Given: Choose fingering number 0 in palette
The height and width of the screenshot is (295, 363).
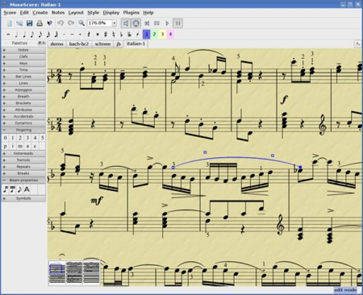Looking at the screenshot, I should coord(5,138).
